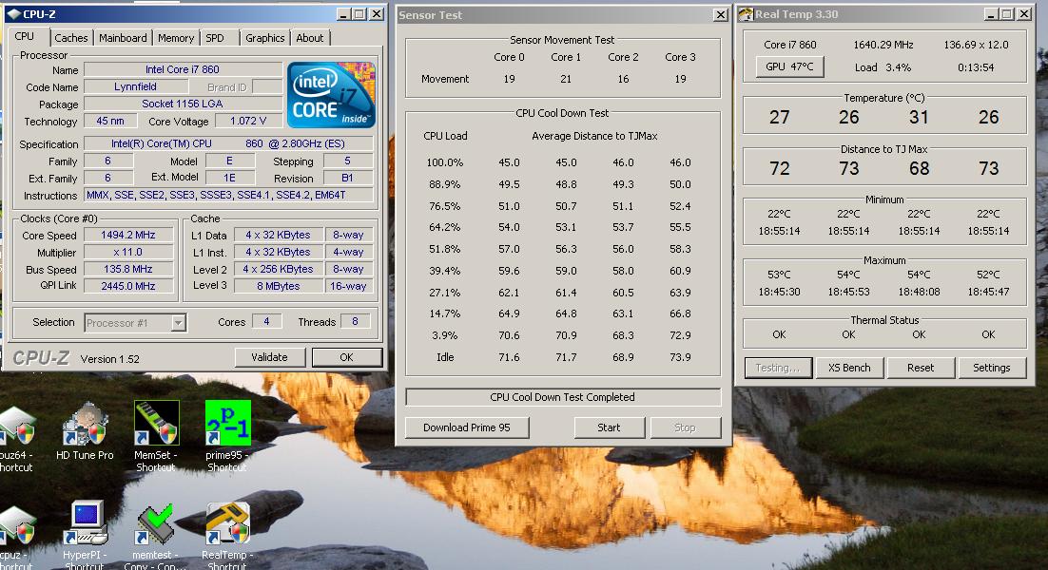This screenshot has height=570, width=1048.
Task: Click the Real Temp title bar icon
Action: click(x=746, y=14)
